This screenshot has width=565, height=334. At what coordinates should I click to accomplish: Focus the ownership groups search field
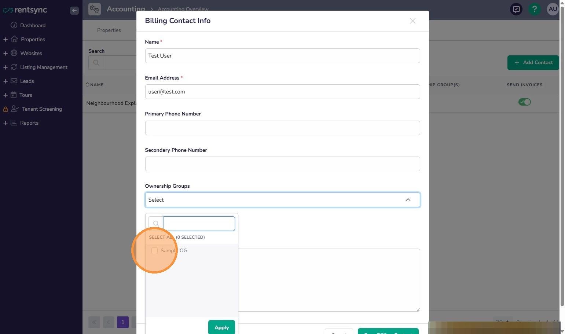tap(199, 224)
